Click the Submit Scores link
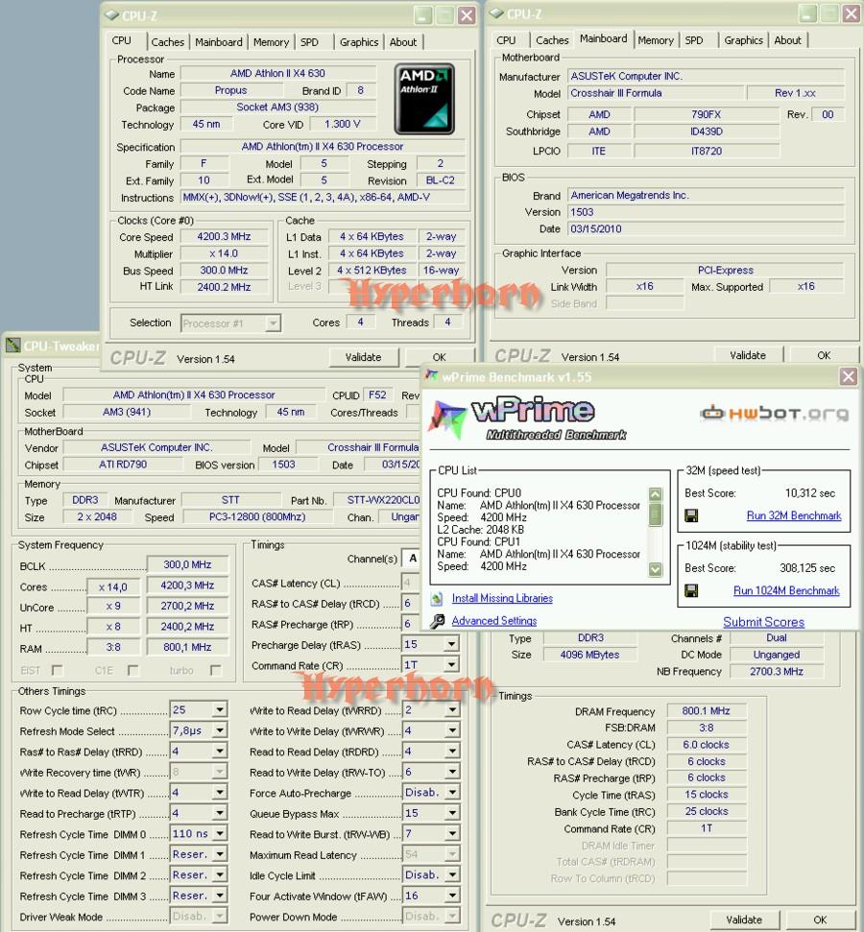 pos(763,622)
